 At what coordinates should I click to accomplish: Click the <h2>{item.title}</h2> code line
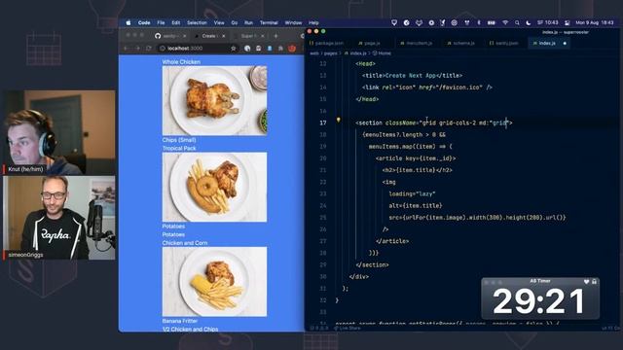click(418, 170)
